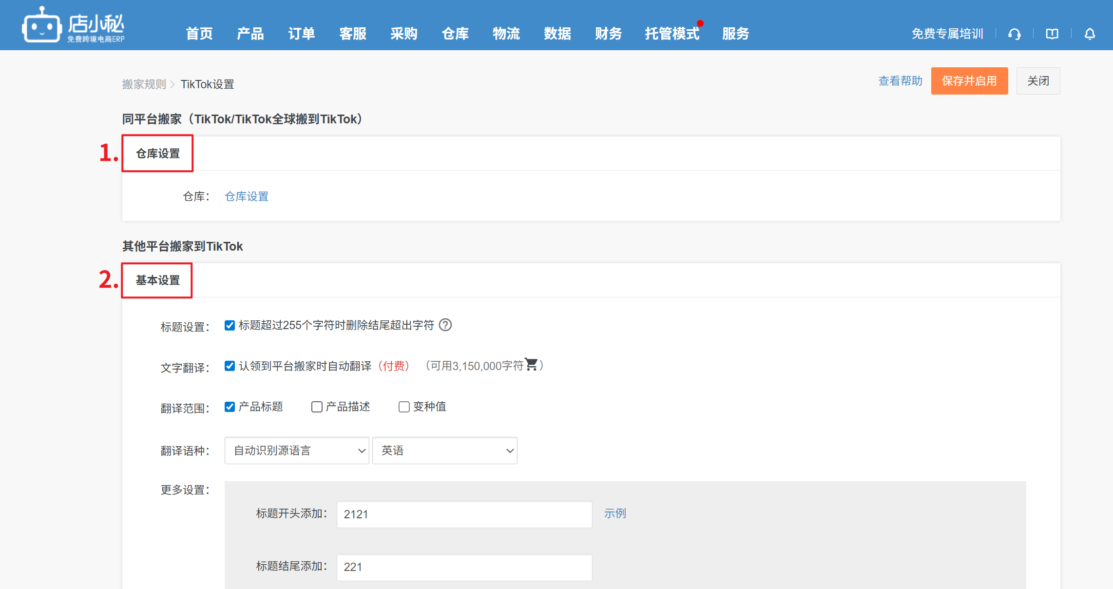Open the customer support headset icon

pos(1015,34)
